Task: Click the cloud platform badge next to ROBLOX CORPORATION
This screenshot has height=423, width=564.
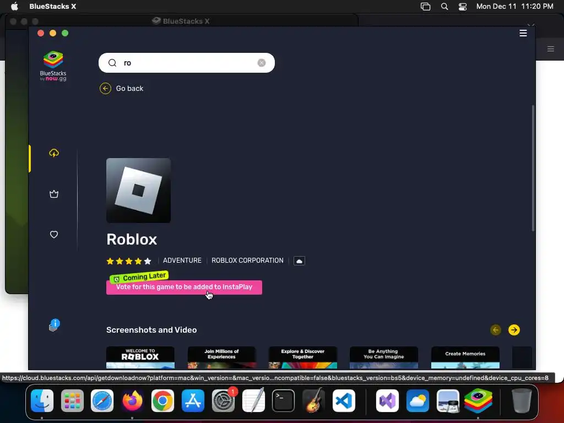Action: pos(299,261)
